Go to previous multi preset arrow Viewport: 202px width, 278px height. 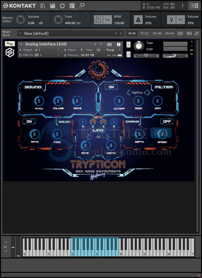116,33
